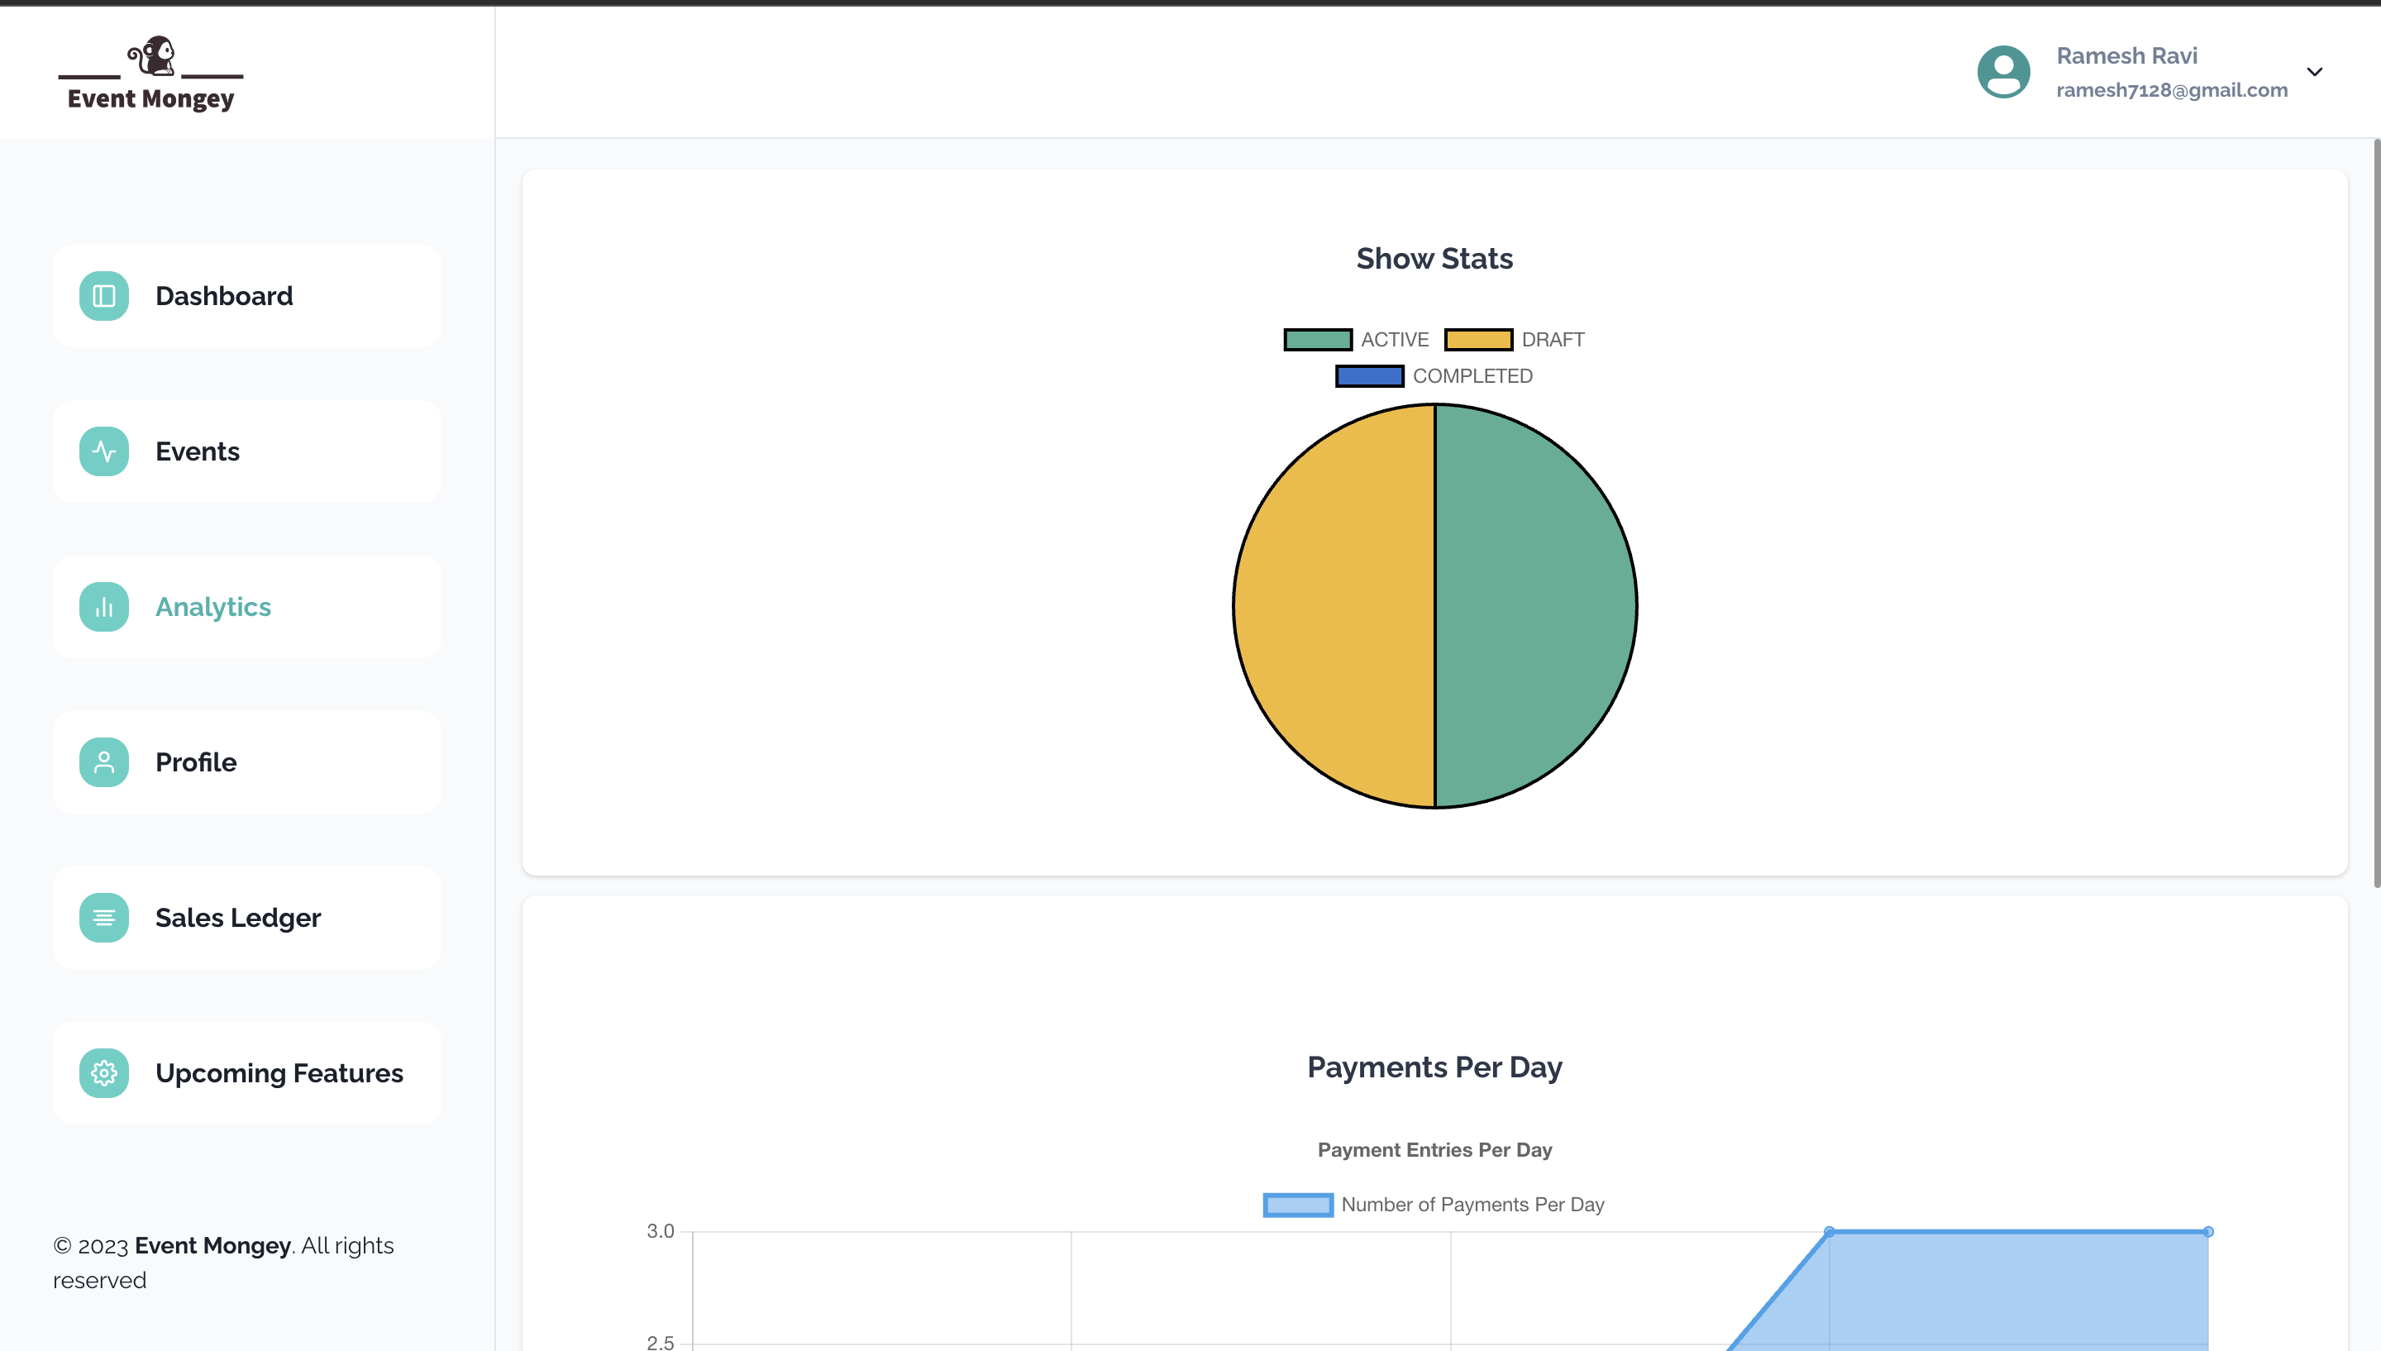Open the Events menu item
The width and height of the screenshot is (2381, 1351).
246,451
